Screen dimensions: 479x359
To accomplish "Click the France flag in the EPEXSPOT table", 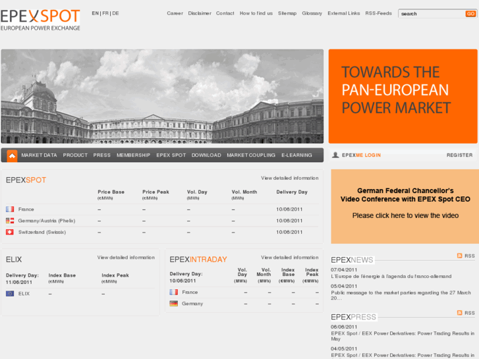I will click(10, 209).
